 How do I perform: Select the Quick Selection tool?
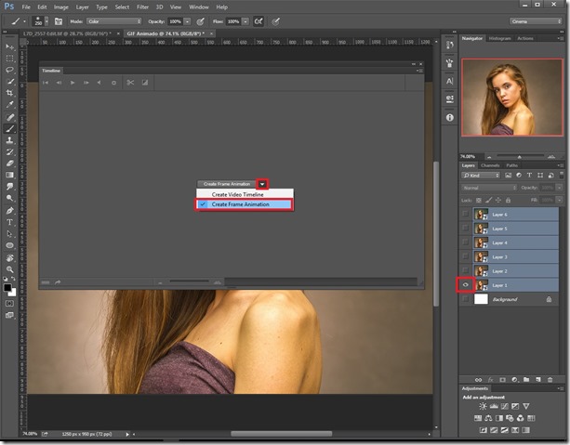(9, 82)
